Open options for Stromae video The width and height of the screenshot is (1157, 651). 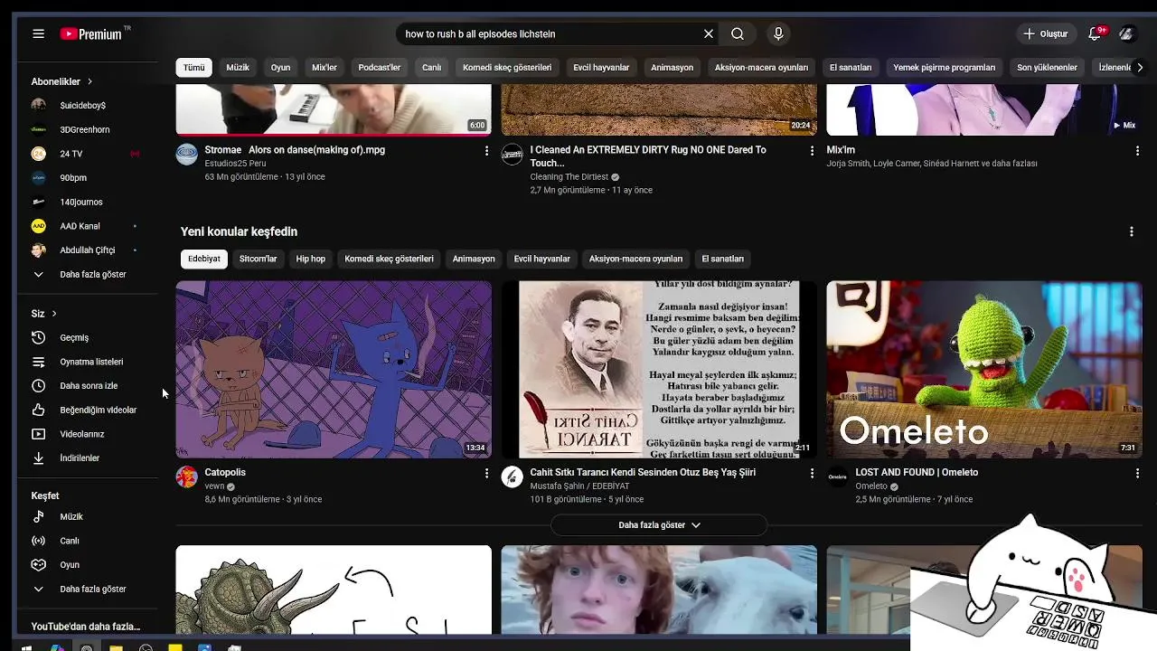click(486, 151)
